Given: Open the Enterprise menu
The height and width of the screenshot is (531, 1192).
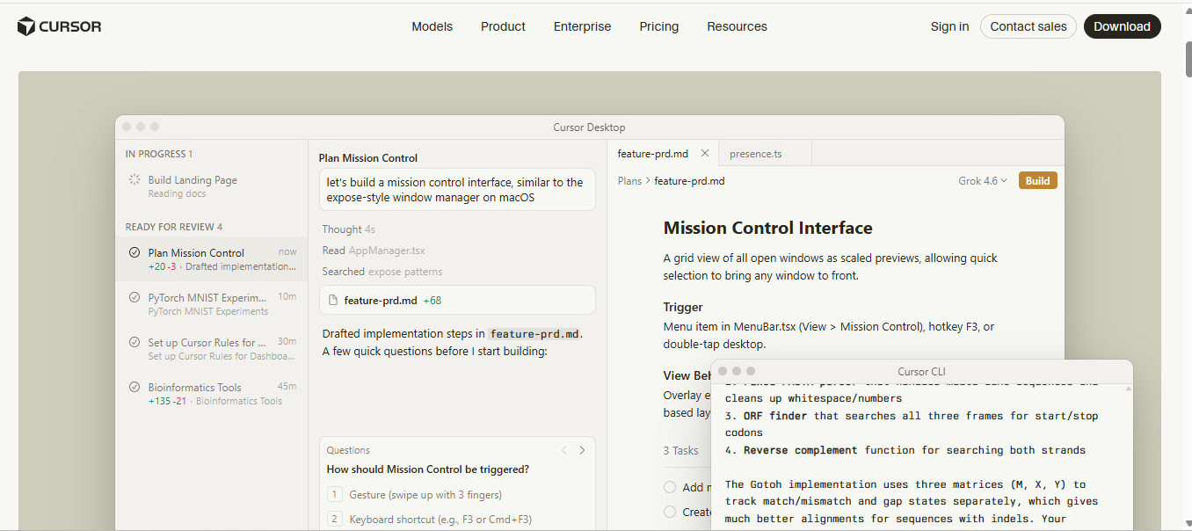Looking at the screenshot, I should (582, 26).
